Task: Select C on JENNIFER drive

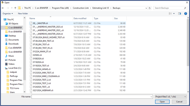Action: coord(15,28)
